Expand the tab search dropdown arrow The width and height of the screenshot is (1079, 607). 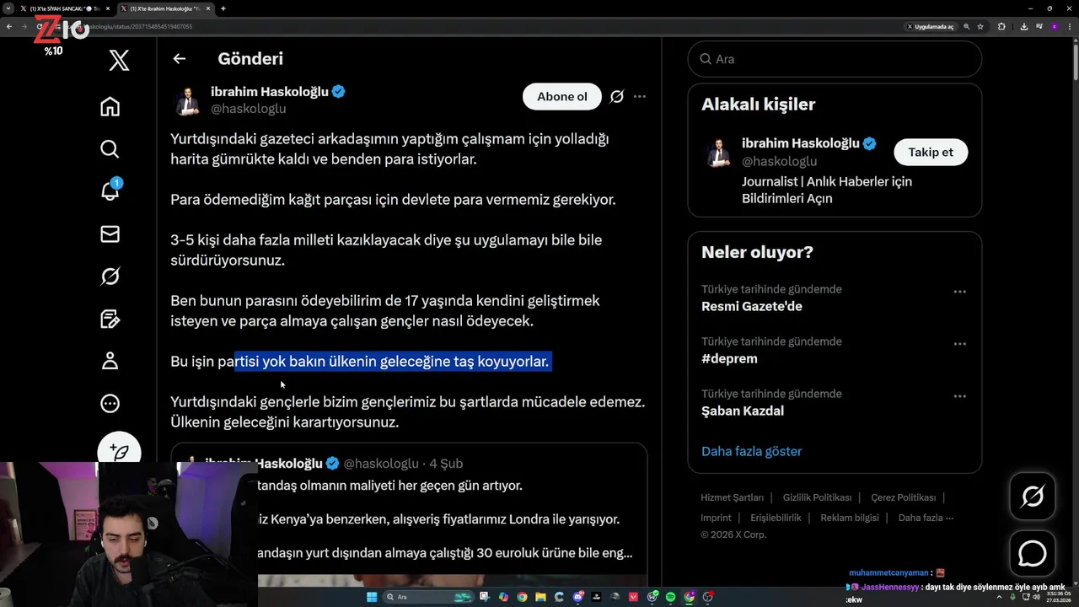click(x=8, y=8)
